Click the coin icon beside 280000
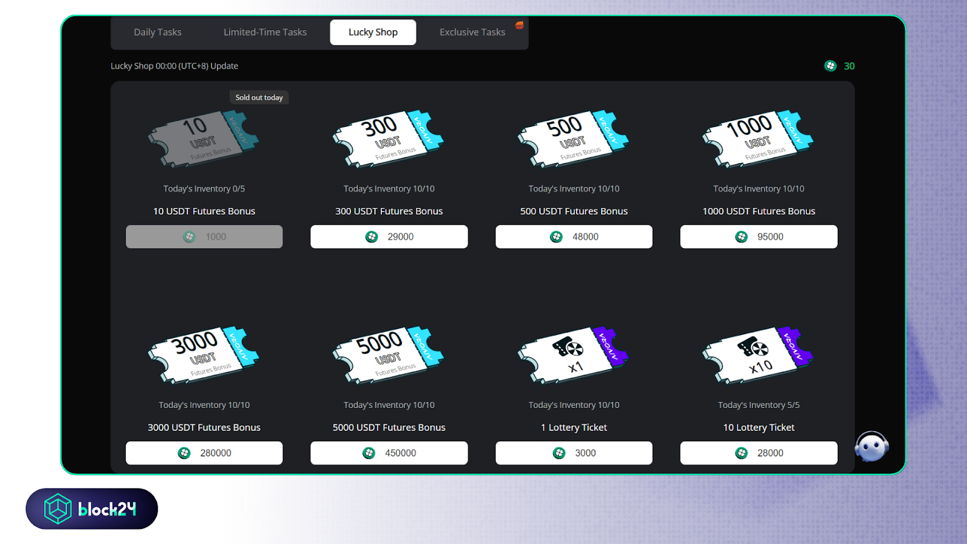This screenshot has height=544, width=967. click(x=184, y=453)
